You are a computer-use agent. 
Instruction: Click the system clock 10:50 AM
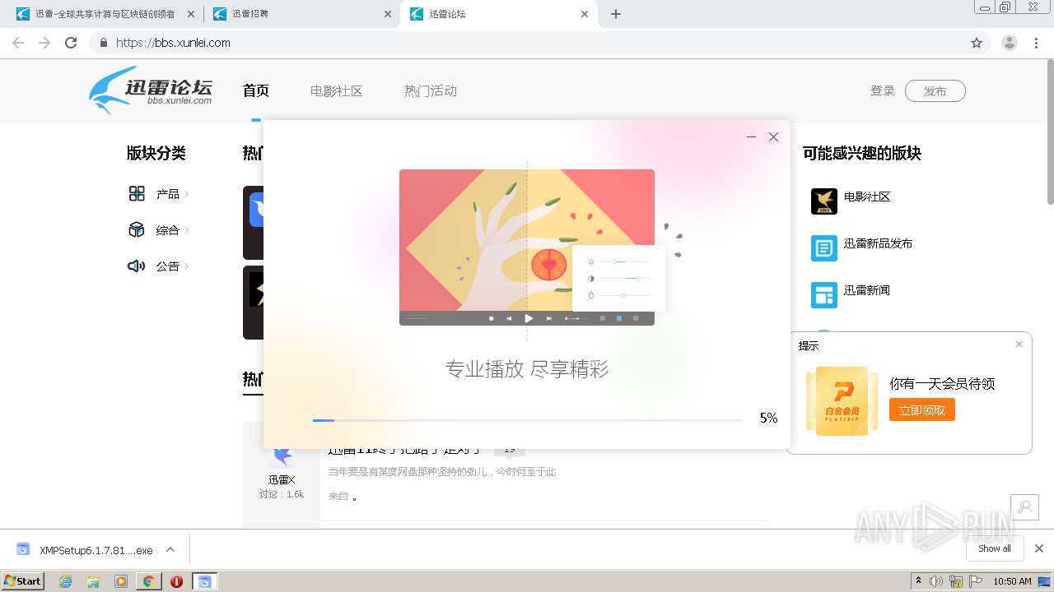point(1012,581)
